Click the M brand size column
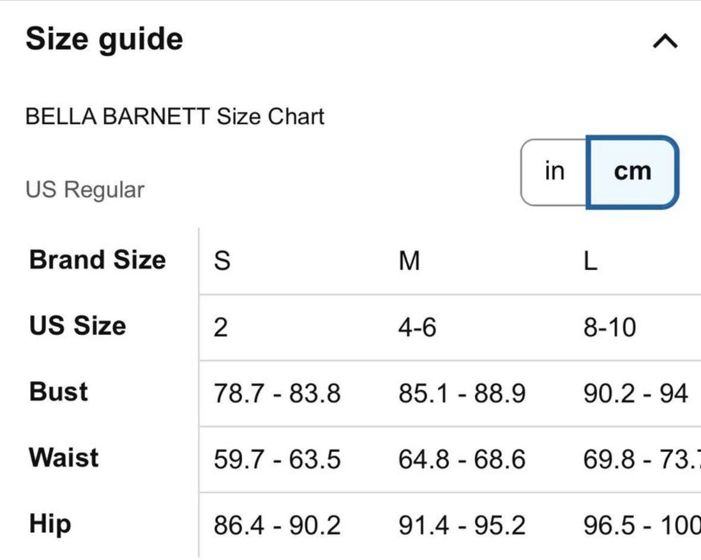The image size is (701, 560). [x=409, y=261]
